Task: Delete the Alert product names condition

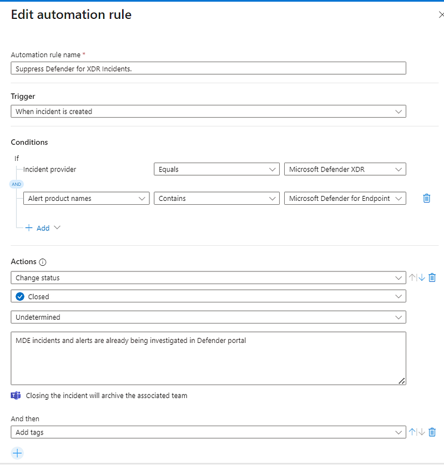Action: (426, 198)
